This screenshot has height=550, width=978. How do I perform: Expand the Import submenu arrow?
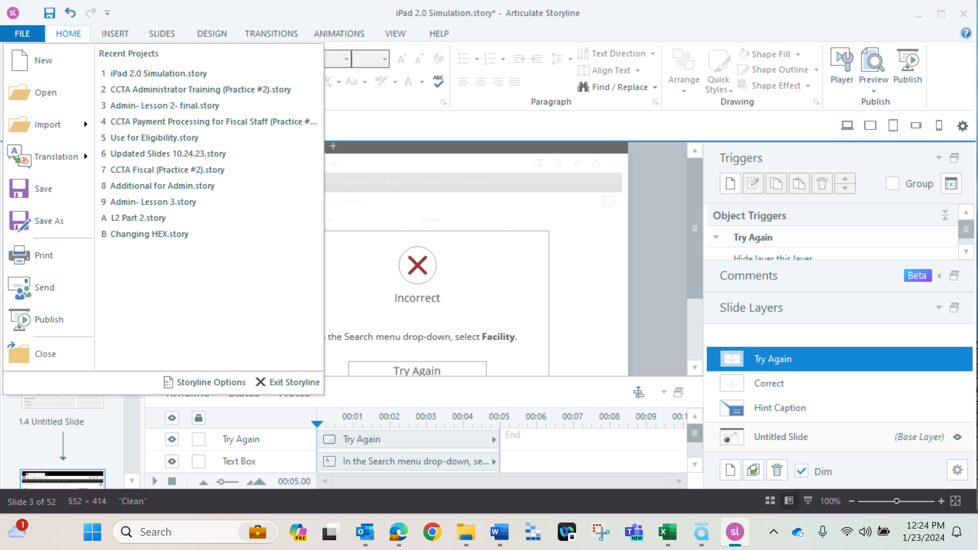coord(86,125)
